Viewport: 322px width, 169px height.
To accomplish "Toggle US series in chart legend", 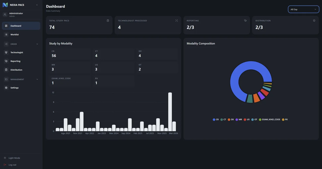I will click(247, 120).
